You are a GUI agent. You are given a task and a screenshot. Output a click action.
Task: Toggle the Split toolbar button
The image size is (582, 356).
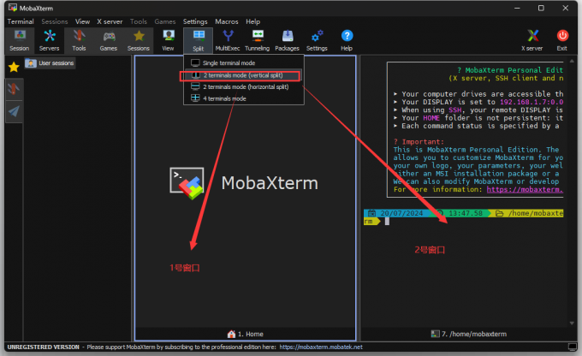click(199, 40)
